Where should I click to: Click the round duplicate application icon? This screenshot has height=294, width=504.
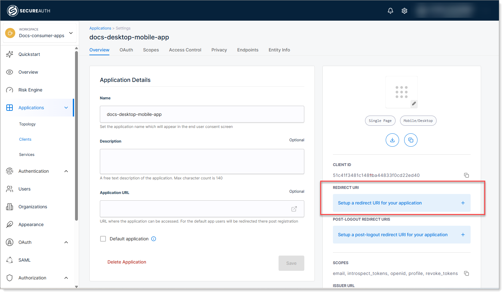point(411,140)
